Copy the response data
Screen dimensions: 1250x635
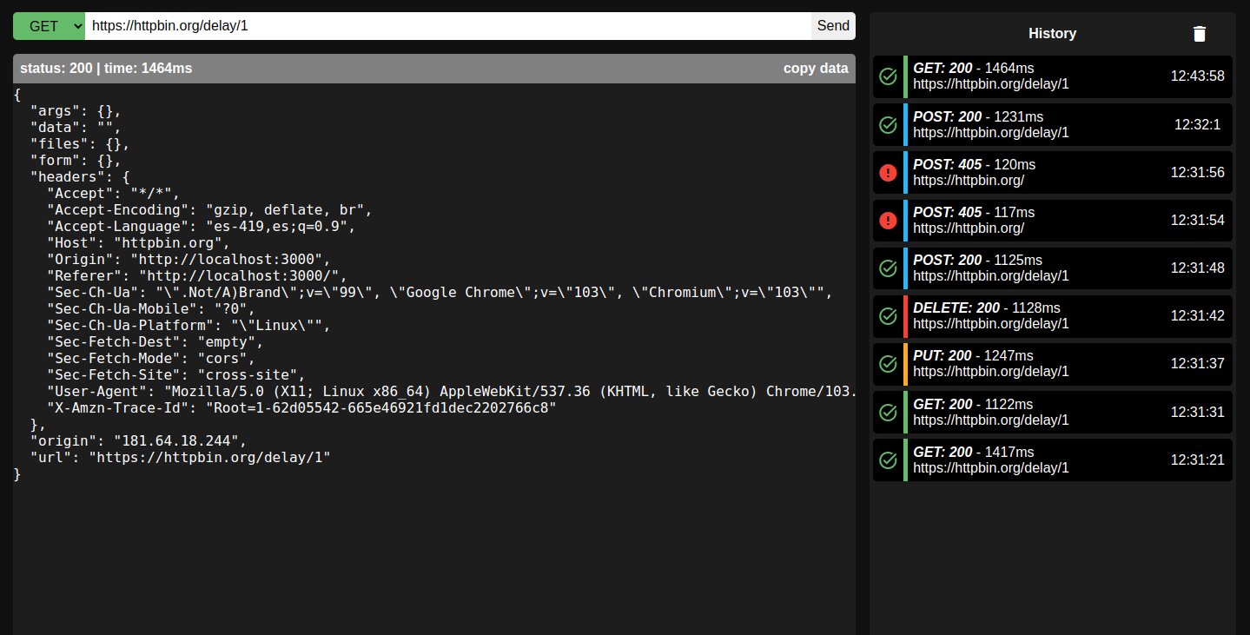click(x=816, y=69)
